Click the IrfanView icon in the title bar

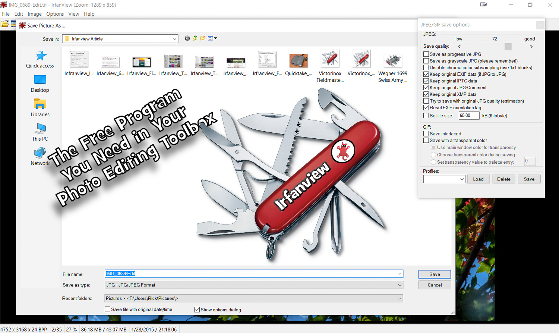[4, 5]
